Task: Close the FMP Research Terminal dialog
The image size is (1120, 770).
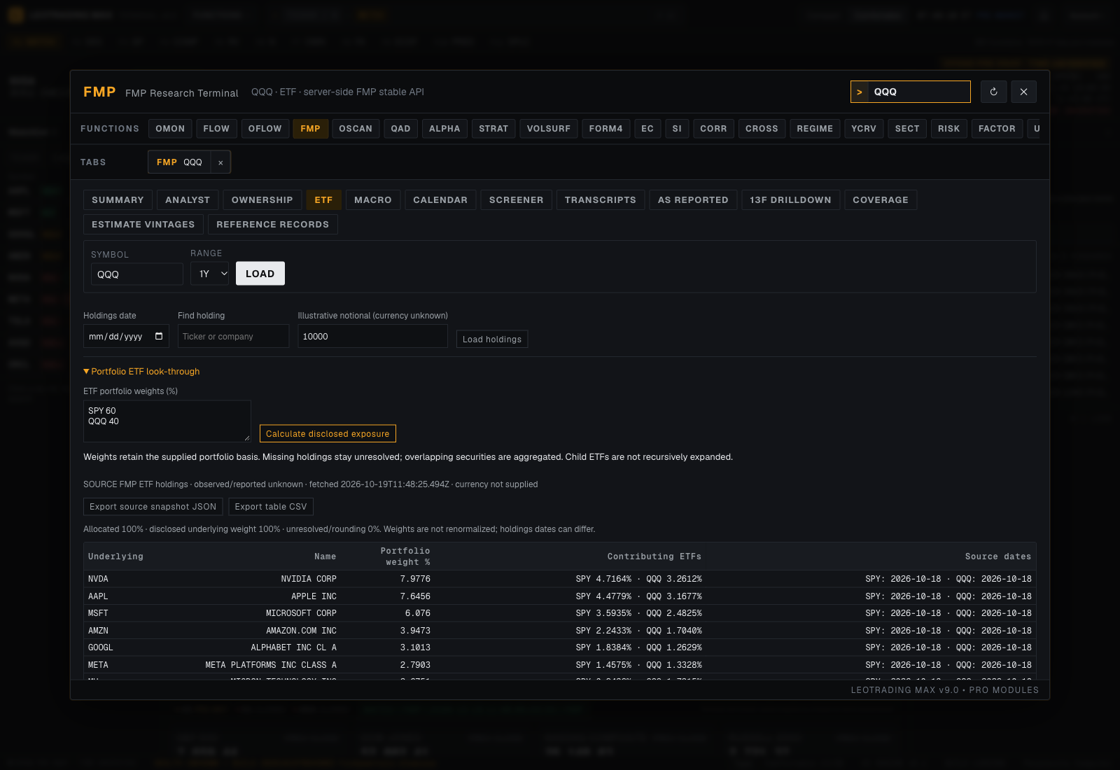Action: (1023, 92)
